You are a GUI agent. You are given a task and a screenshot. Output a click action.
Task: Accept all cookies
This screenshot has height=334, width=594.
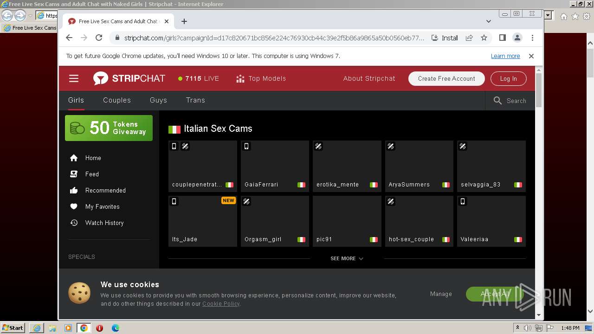tap(495, 294)
